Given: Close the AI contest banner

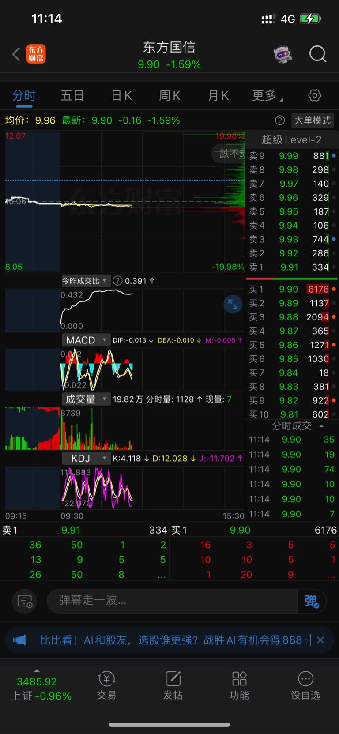Looking at the screenshot, I should click(320, 640).
